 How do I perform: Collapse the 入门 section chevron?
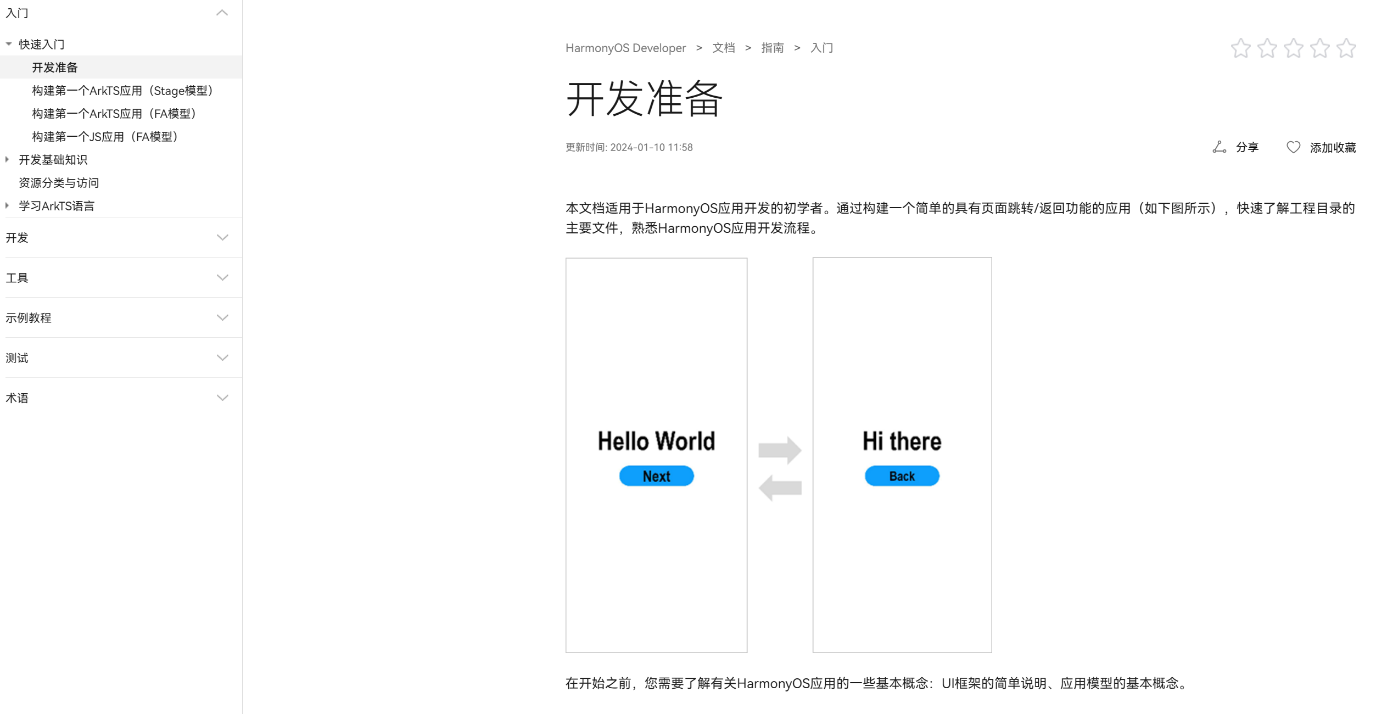point(222,13)
